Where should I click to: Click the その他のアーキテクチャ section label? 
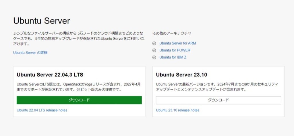[172, 33]
